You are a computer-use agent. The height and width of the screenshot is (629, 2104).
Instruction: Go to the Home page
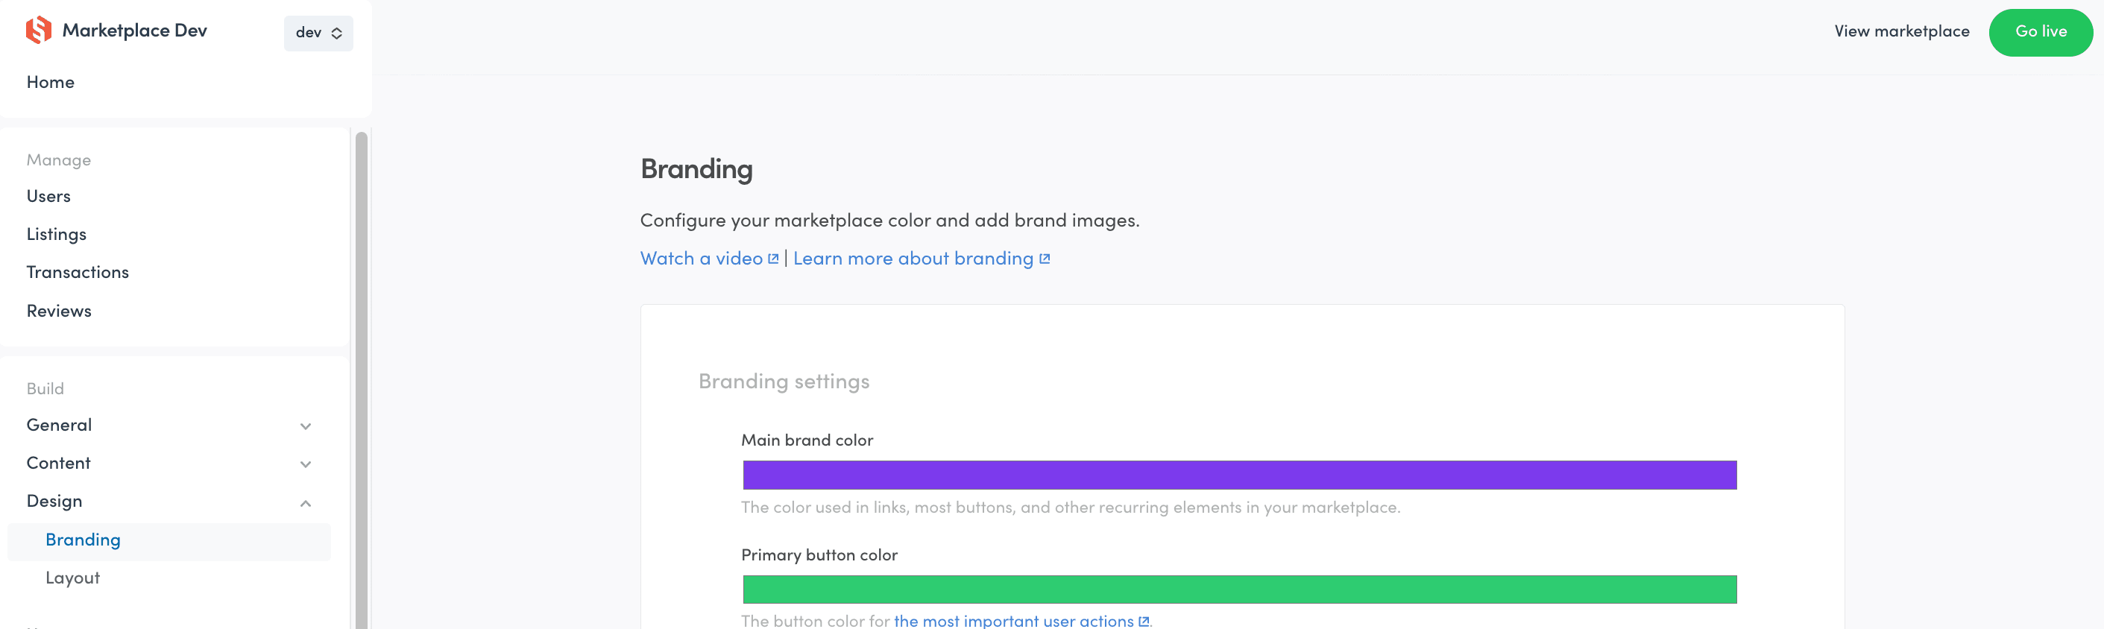(x=51, y=83)
